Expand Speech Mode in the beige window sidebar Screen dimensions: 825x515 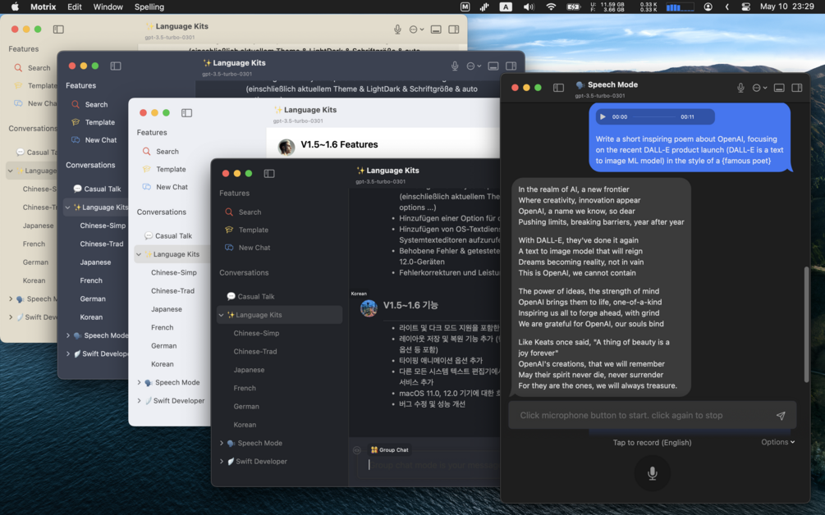pos(11,299)
